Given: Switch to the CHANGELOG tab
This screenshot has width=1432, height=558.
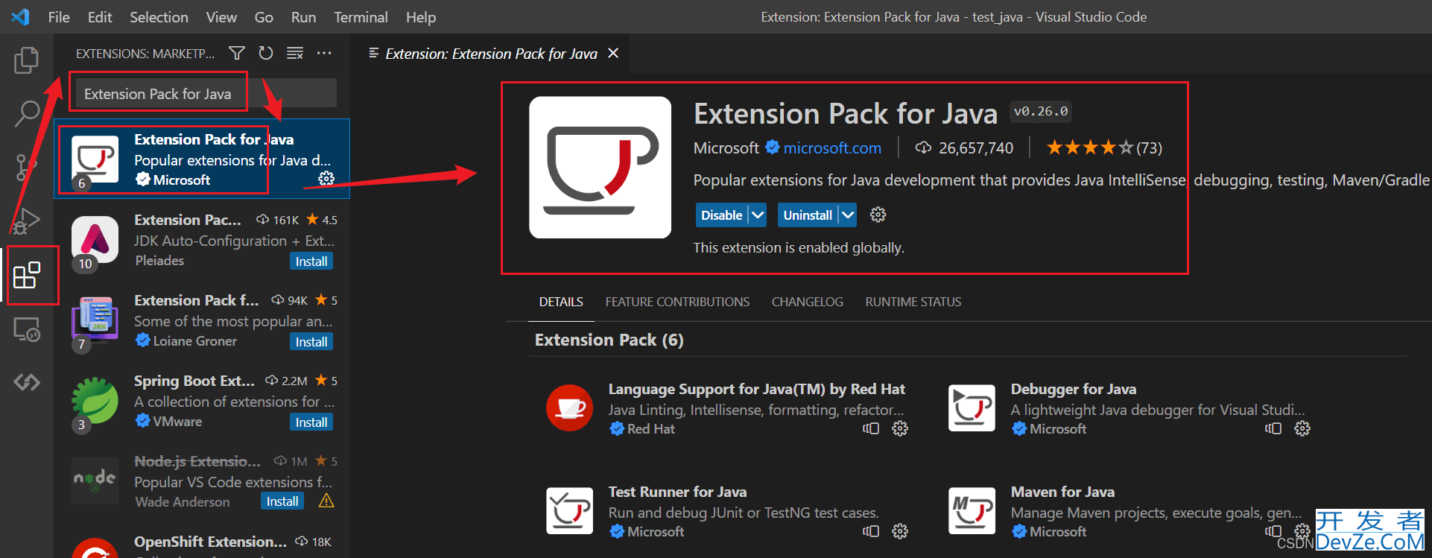Looking at the screenshot, I should tap(808, 302).
